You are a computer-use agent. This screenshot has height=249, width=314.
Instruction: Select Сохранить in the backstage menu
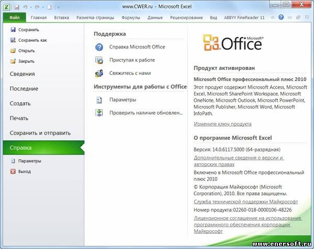pos(29,30)
